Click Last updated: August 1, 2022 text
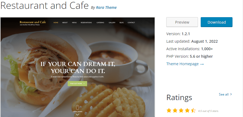Image resolution: width=243 pixels, height=117 pixels. tap(192, 41)
